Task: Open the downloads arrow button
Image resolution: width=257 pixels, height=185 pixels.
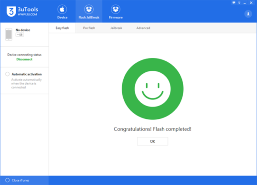Action: point(248,14)
